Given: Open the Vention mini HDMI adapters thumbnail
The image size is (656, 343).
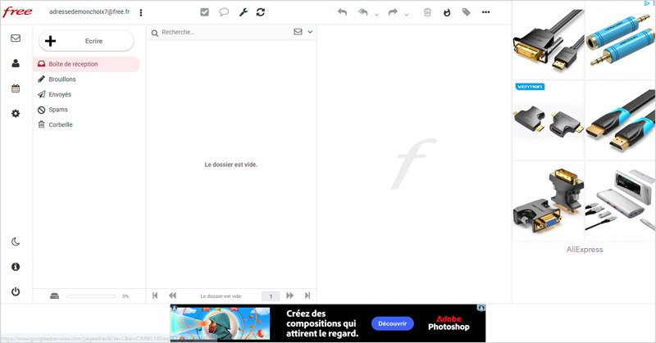Looking at the screenshot, I should [549, 120].
